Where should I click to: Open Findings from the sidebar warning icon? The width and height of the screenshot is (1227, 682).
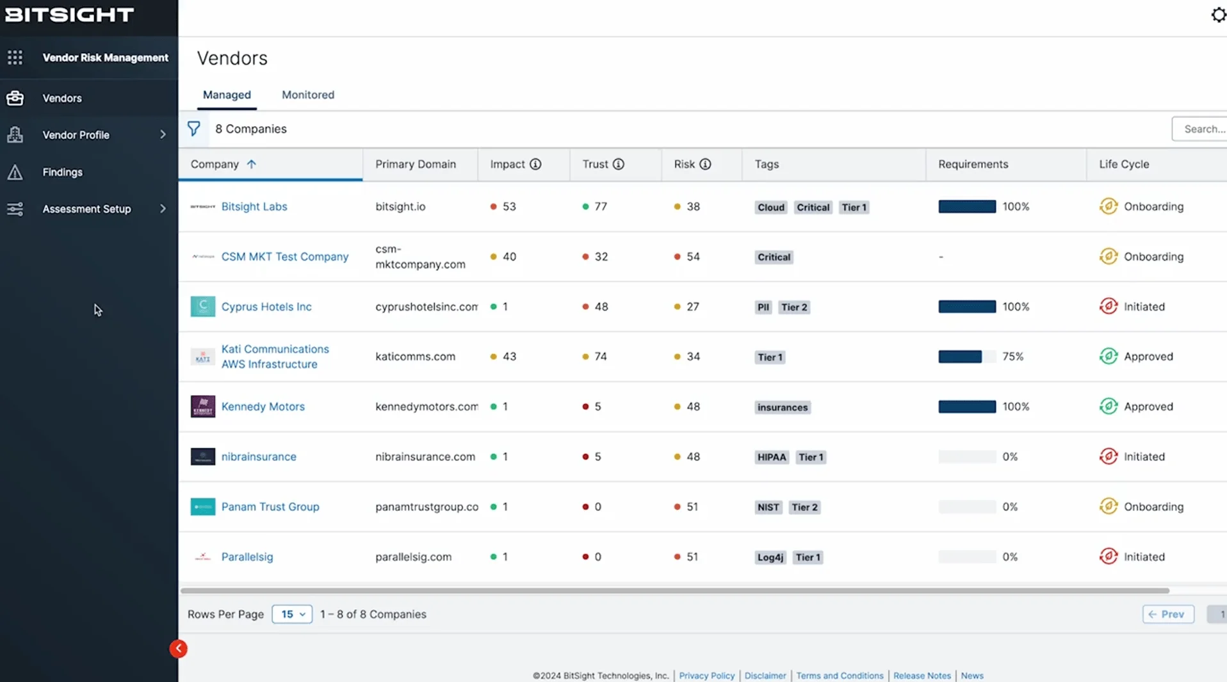click(x=15, y=172)
